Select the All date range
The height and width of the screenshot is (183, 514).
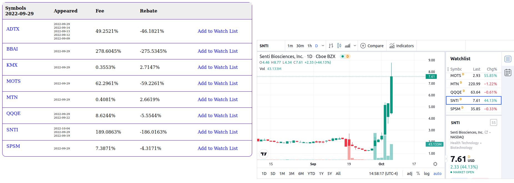coord(338,174)
